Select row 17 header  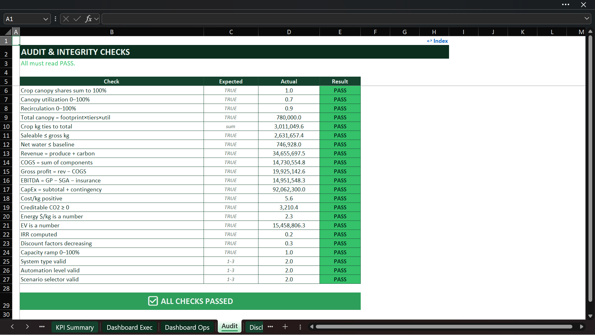point(6,190)
